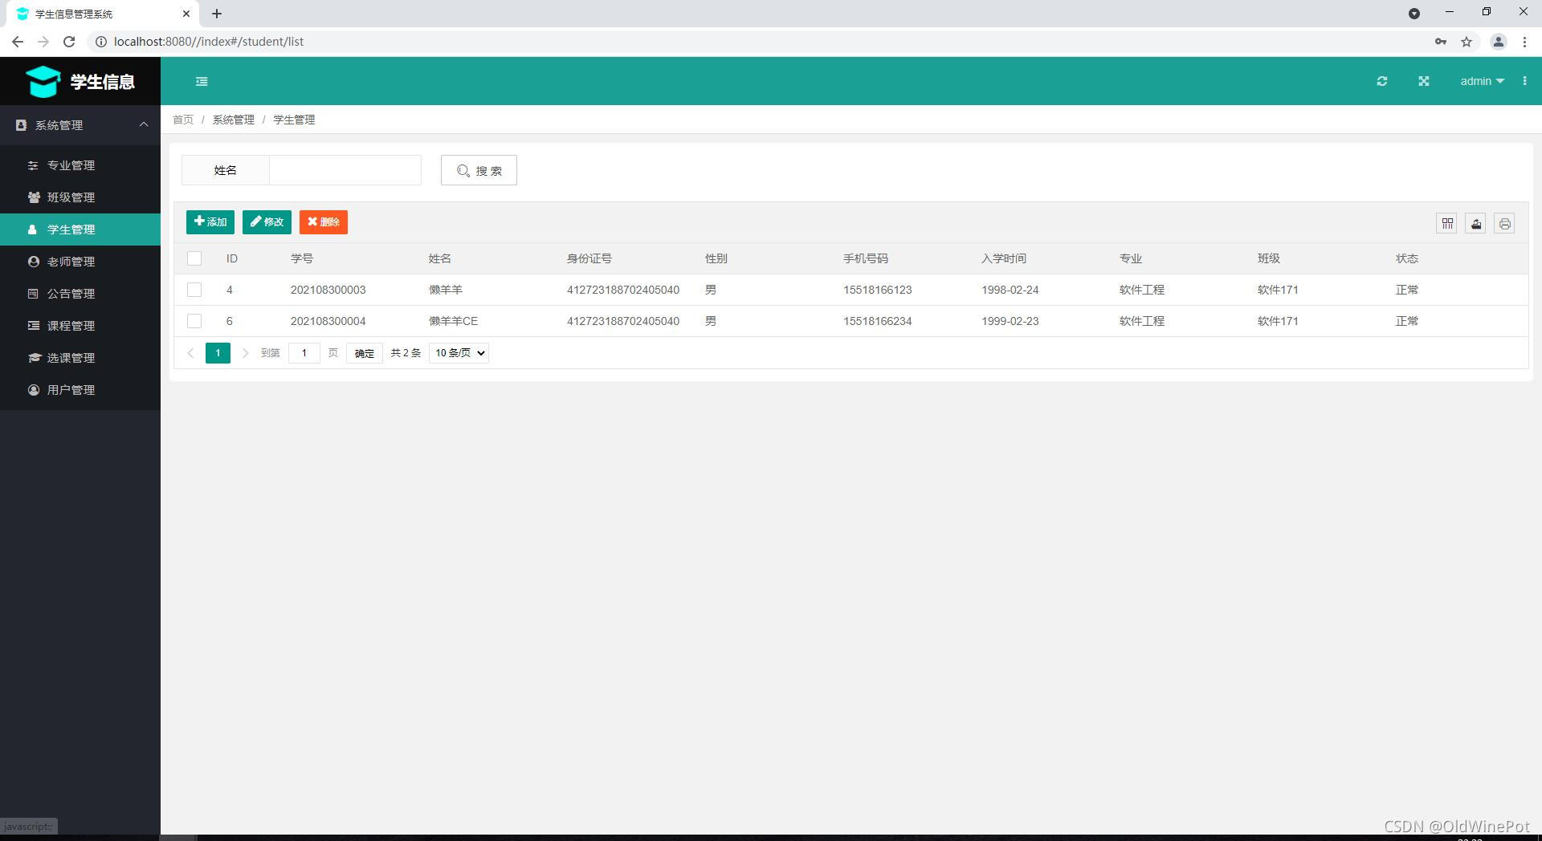This screenshot has height=841, width=1542.
Task: Open 公告管理 in the sidebar
Action: [80, 294]
